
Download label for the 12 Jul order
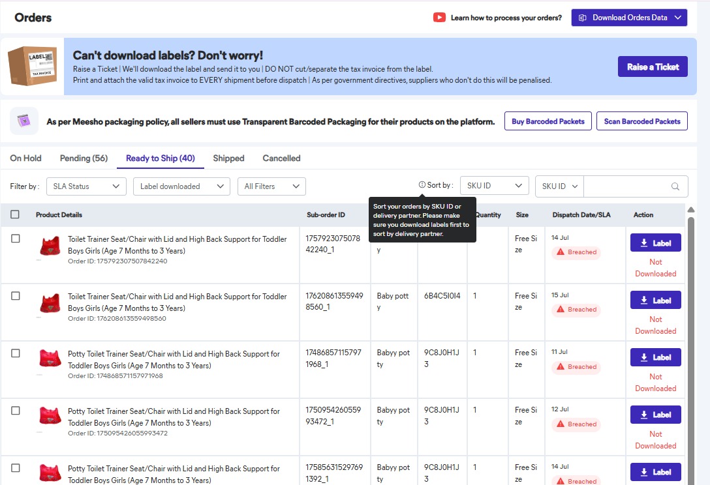coord(655,415)
